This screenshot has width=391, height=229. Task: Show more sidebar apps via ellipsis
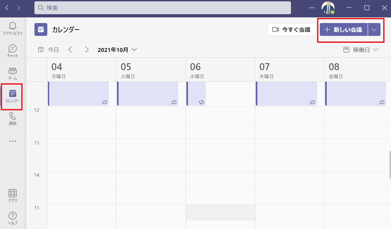click(x=13, y=141)
